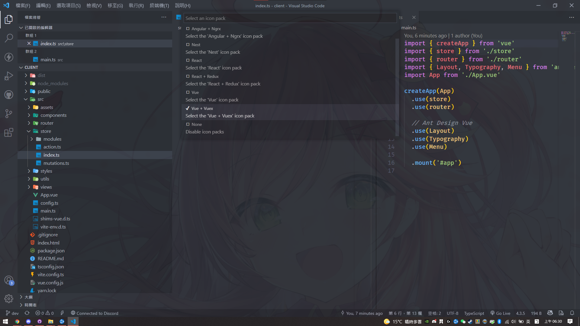Collapse the CLIENT project section
Viewport: 580px width, 326px height.
coord(21,67)
